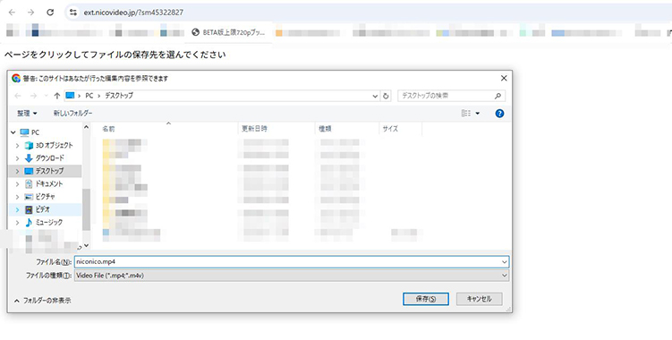Change the view layout icon

click(x=466, y=114)
